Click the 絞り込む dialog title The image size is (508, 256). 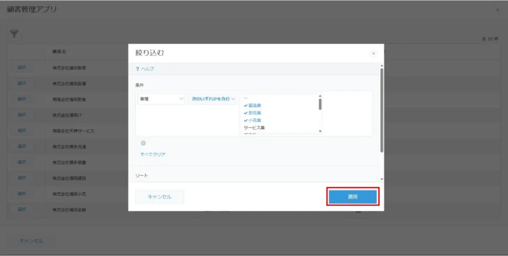point(150,53)
